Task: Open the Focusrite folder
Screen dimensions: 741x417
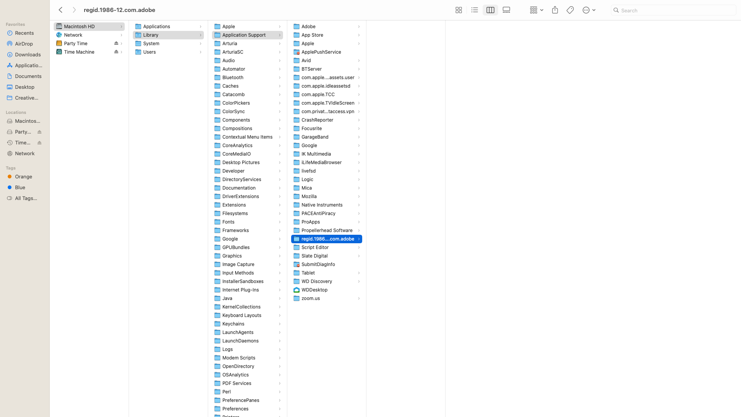Action: point(327,129)
